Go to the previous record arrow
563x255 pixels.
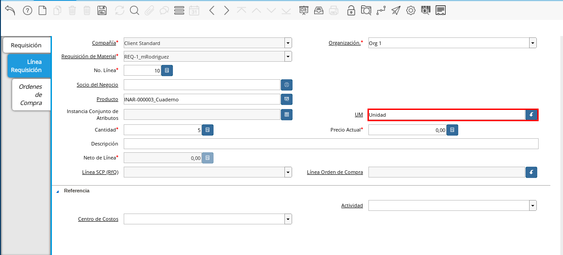[x=212, y=11]
